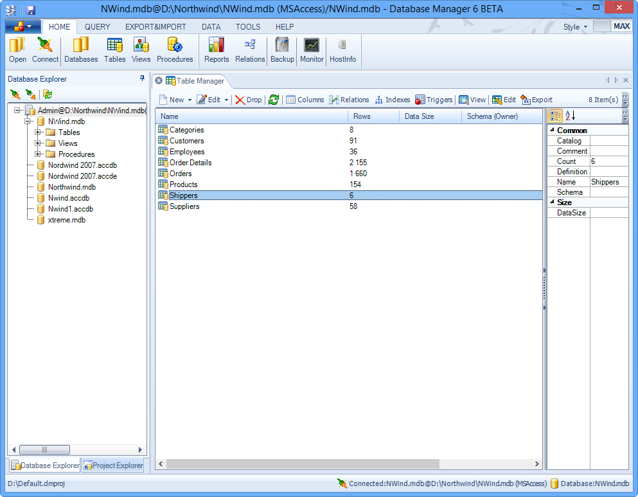
Task: Click the Backup ribbon icon
Action: pos(282,50)
